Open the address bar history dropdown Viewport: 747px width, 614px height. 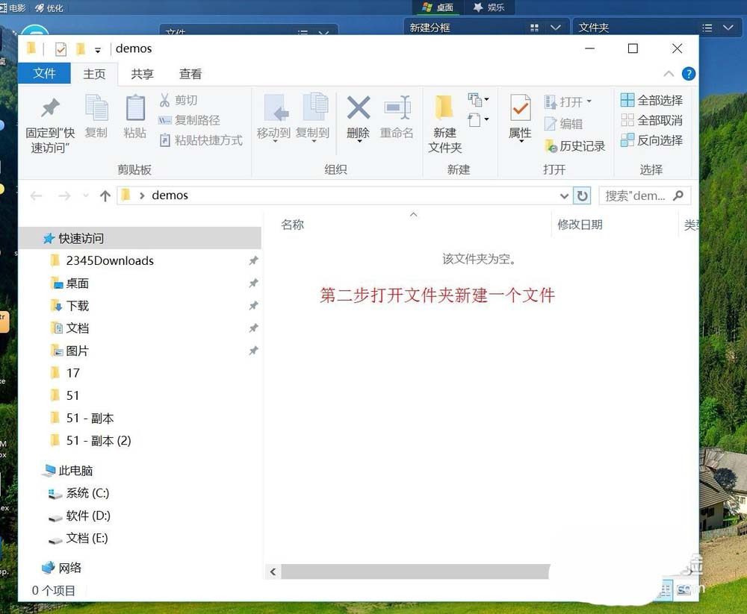565,195
